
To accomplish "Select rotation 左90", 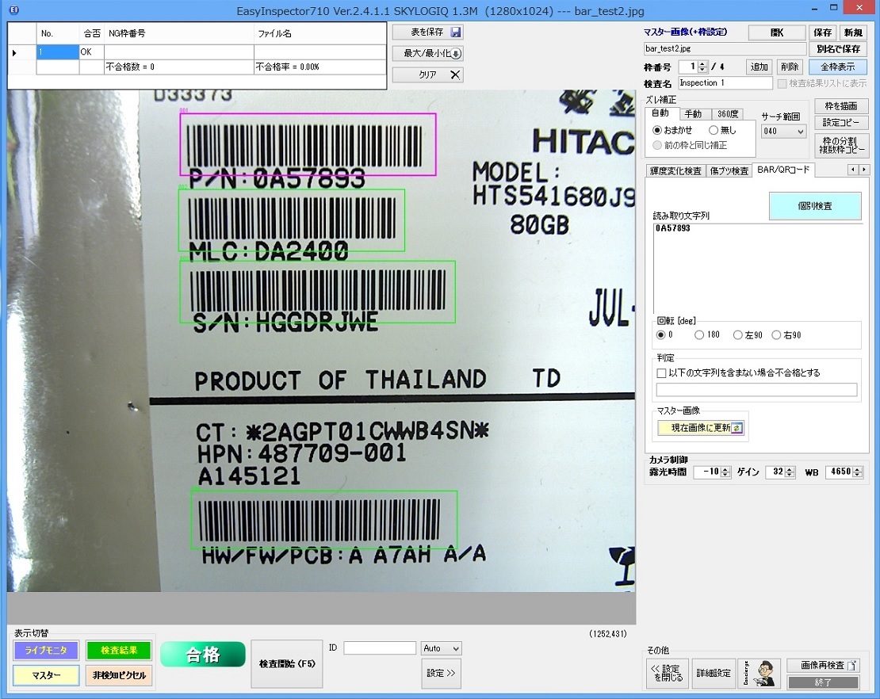I will coord(738,335).
